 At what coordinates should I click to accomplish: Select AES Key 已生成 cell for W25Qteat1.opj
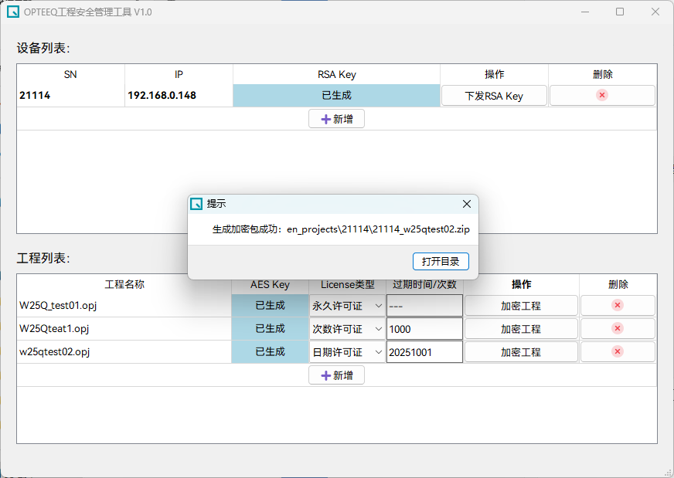[x=271, y=328]
